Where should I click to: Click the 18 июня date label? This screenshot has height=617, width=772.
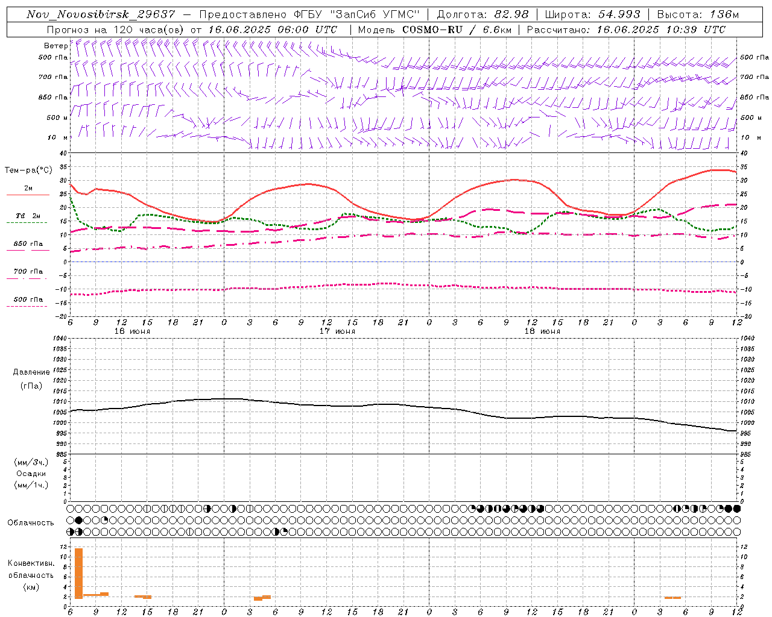point(542,331)
